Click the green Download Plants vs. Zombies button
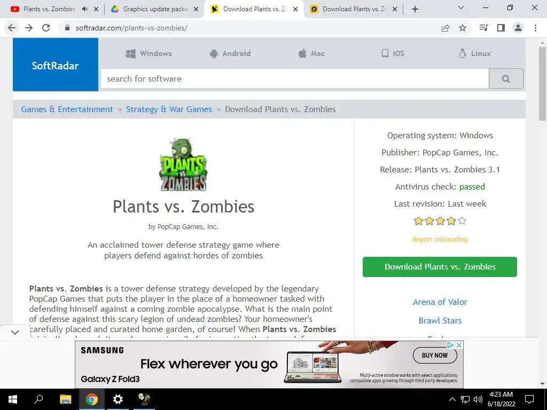 click(x=440, y=267)
